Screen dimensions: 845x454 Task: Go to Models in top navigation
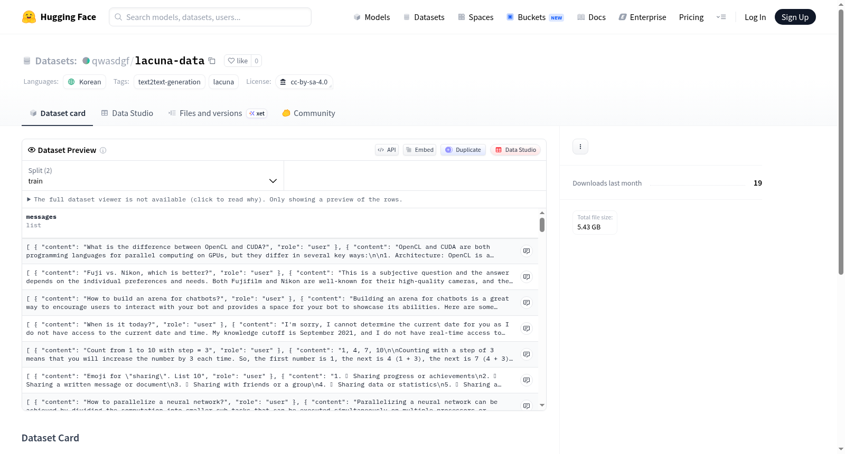pos(372,17)
